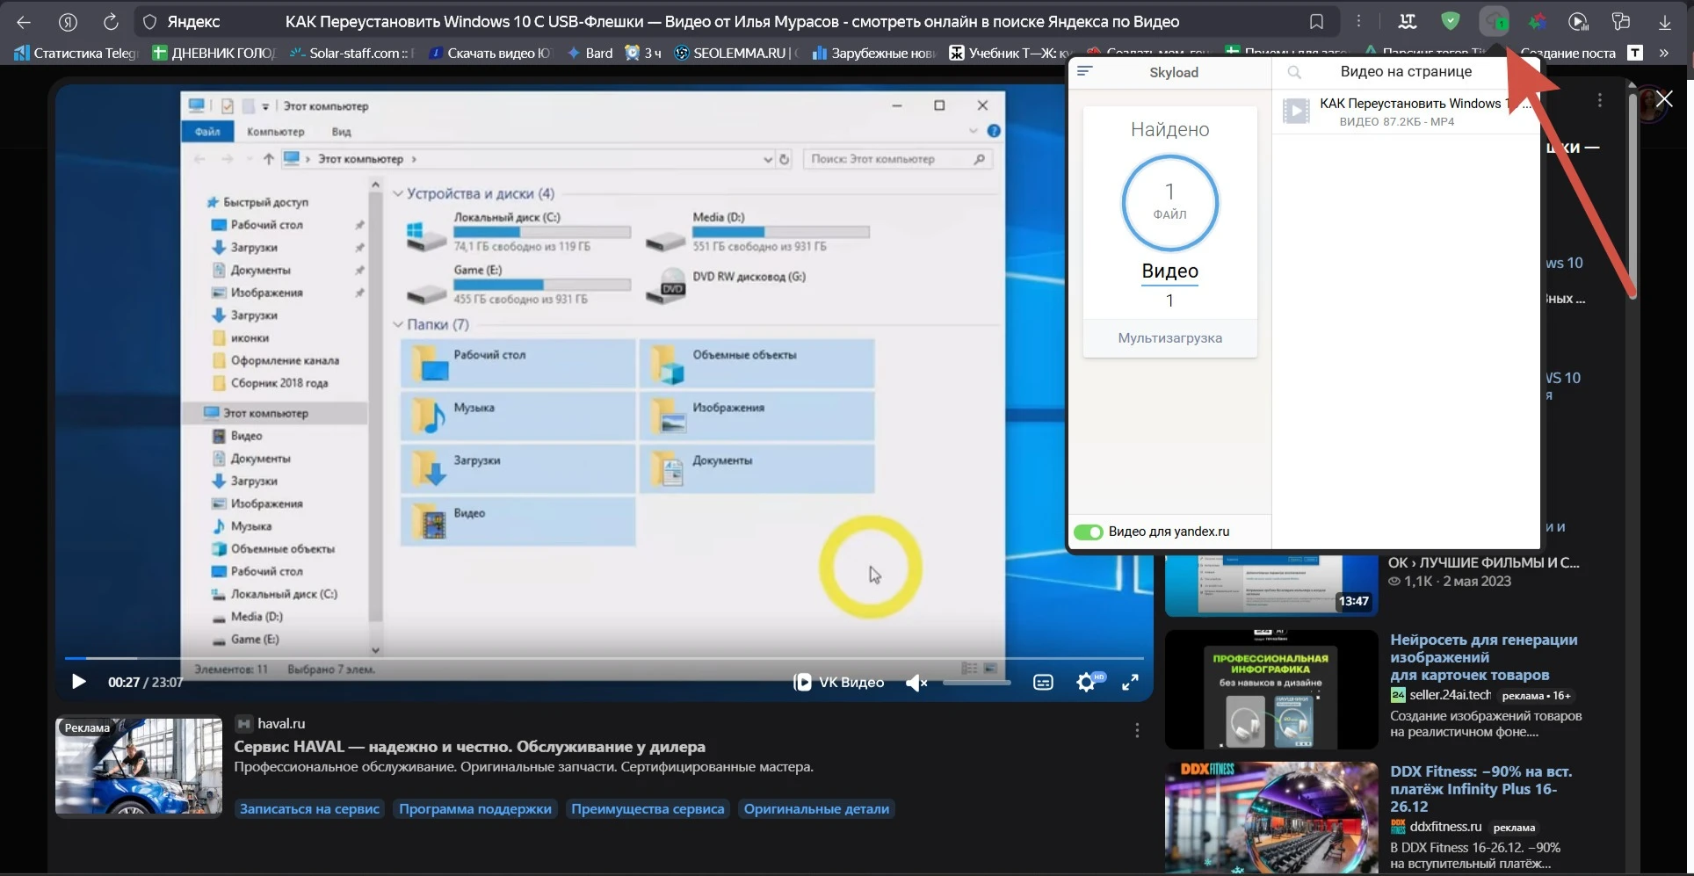Open the Solar-staff.com bookmark
Screen dimensions: 1694x876
(352, 53)
